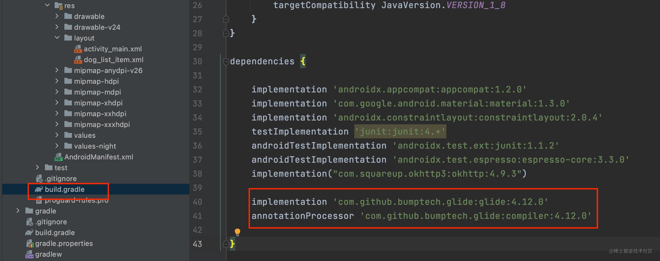Expand the mipmap-xhdpi folder
Screen dimensions: 660x261
click(57, 102)
